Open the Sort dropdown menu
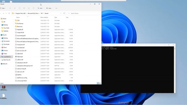The height and width of the screenshot is (105, 187). 41,8
